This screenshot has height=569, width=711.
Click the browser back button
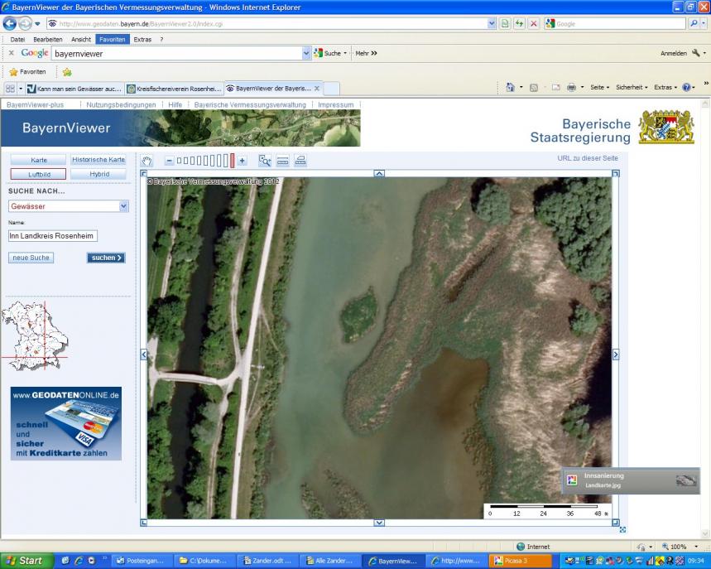[x=10, y=23]
